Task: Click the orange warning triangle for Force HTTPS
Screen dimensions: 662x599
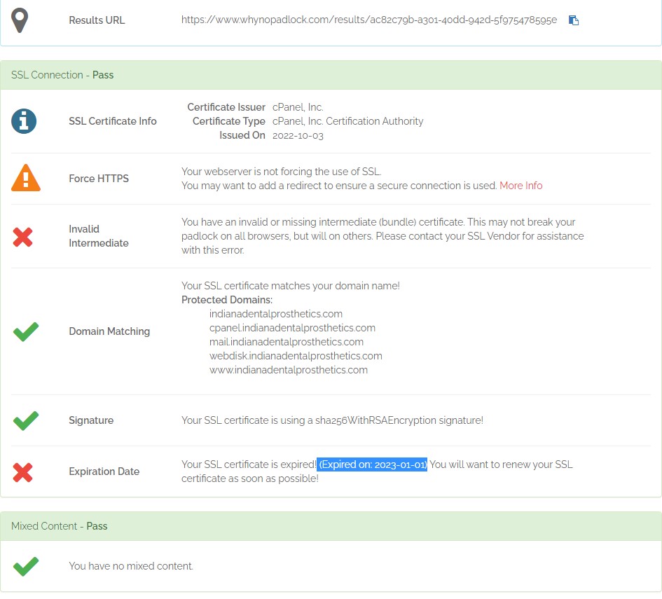Action: click(26, 179)
